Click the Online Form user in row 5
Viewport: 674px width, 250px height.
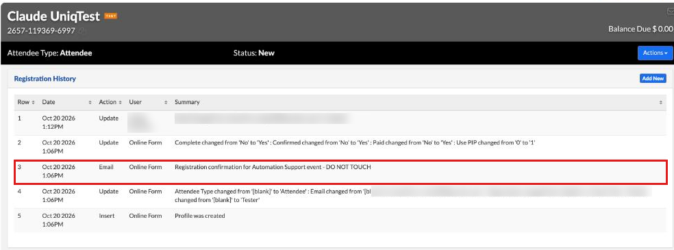coord(145,216)
